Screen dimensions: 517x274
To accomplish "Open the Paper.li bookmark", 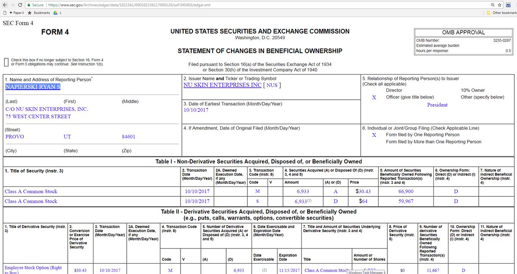I will pyautogui.click(x=16, y=13).
